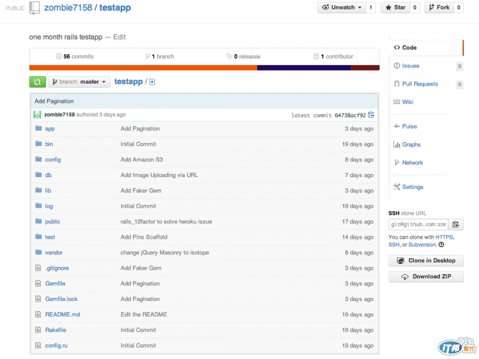Screen dimensions: 479x359
Task: Click the lib folder icon
Action: point(38,190)
